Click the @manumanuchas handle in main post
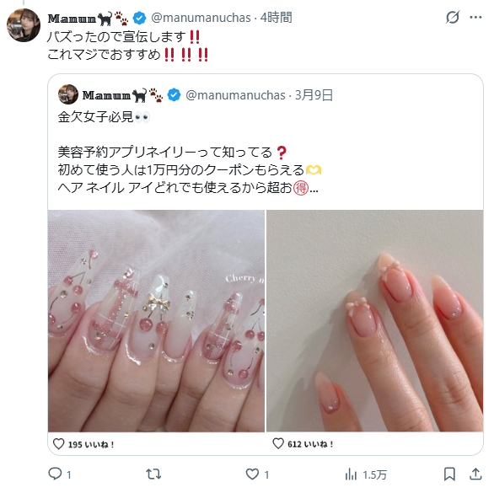The height and width of the screenshot is (493, 494). [x=201, y=18]
